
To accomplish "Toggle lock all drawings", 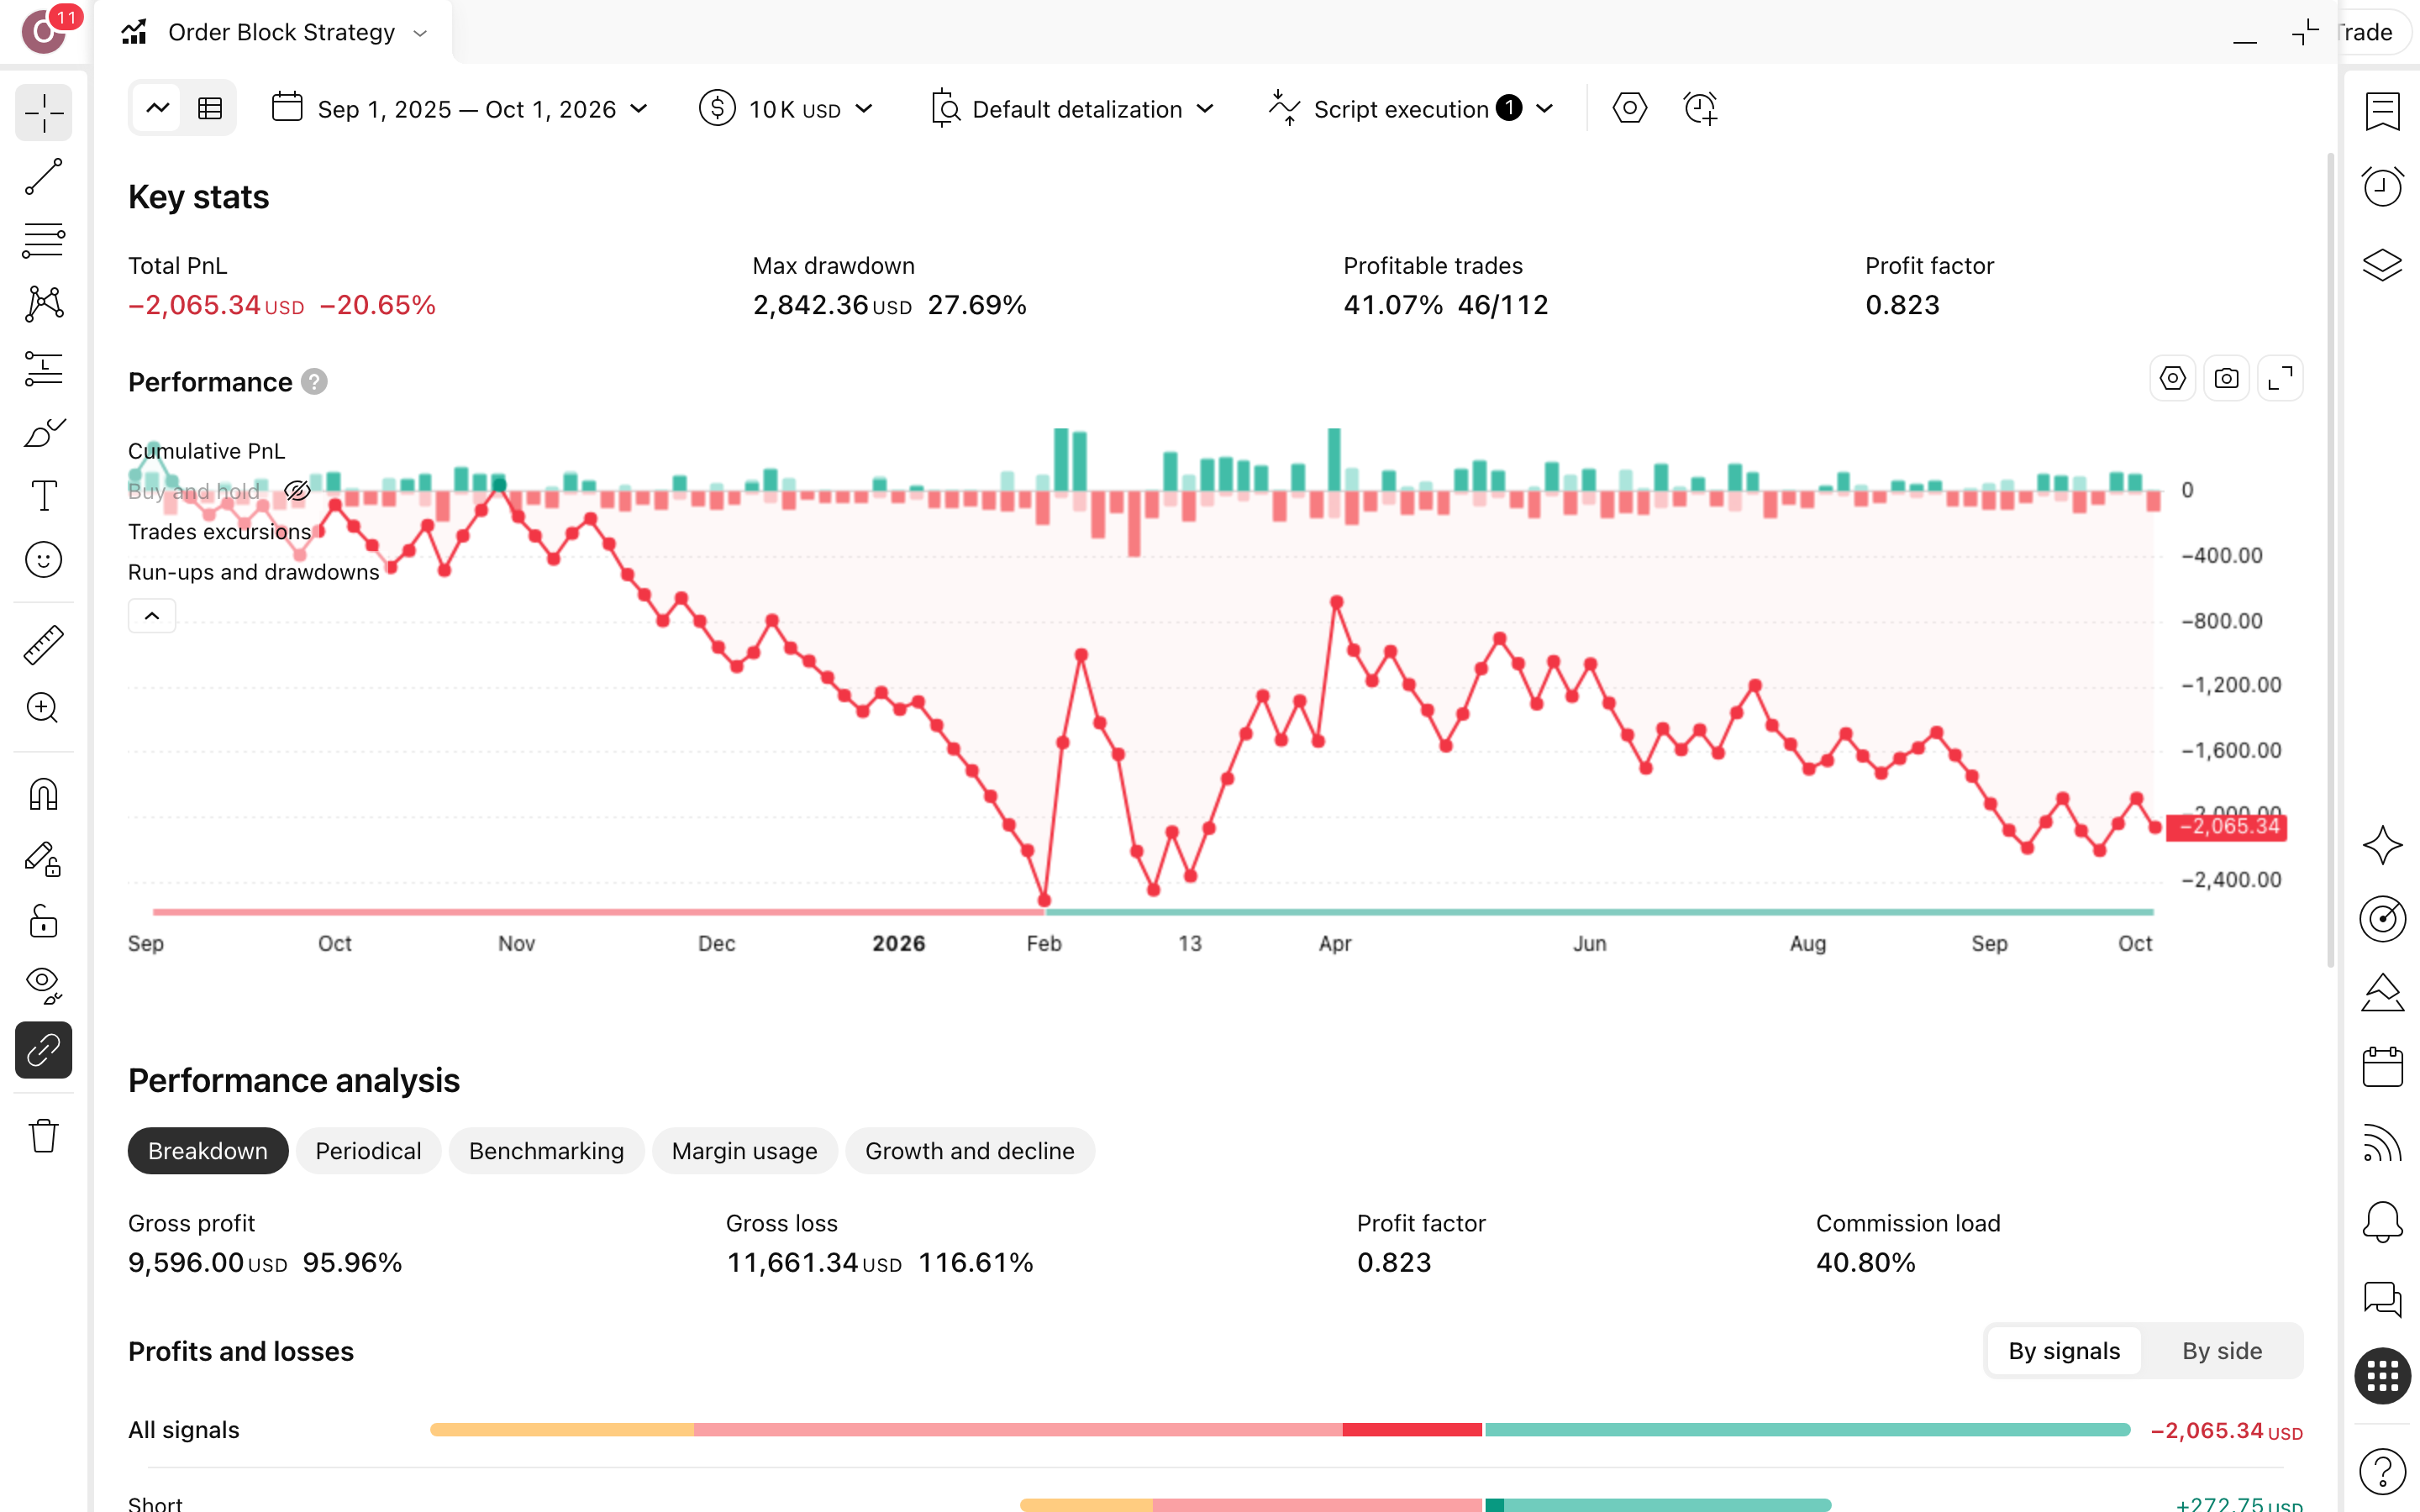I will [44, 921].
